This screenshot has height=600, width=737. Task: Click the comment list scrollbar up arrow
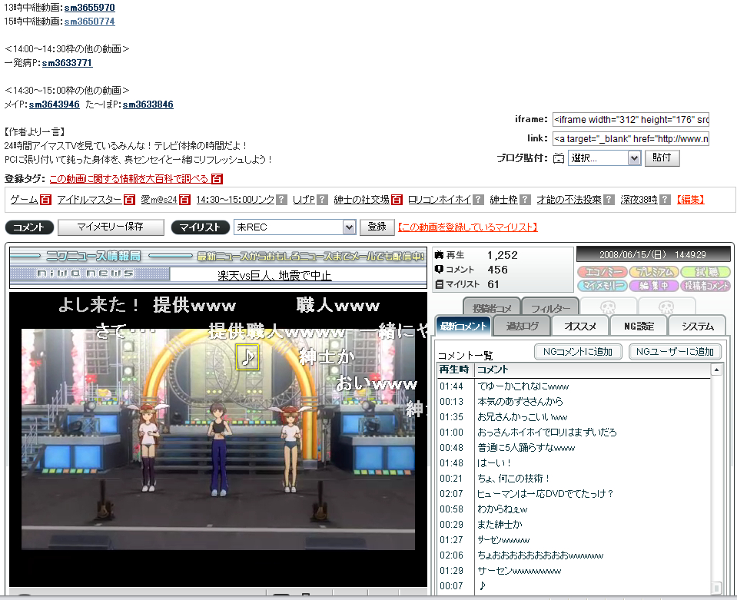[x=716, y=370]
